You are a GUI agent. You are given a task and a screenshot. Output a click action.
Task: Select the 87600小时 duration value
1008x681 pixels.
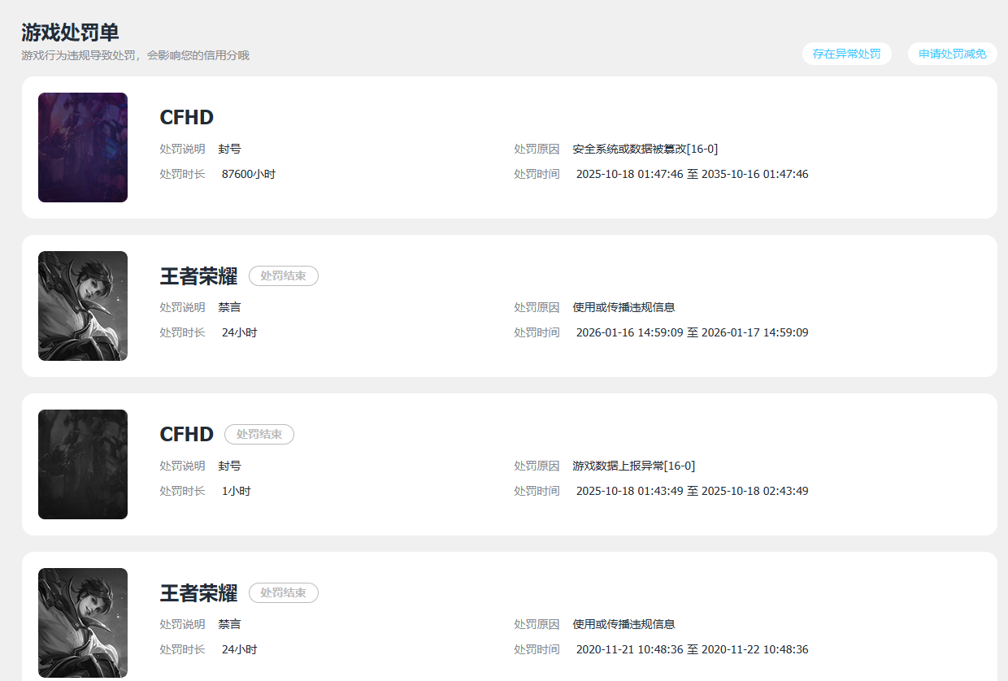pyautogui.click(x=249, y=174)
